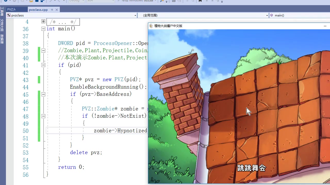Click the 'DWORD pid' declaration line
330x185 pixels.
point(103,43)
